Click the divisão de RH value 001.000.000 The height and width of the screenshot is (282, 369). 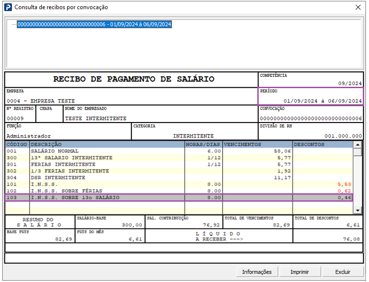pyautogui.click(x=343, y=136)
